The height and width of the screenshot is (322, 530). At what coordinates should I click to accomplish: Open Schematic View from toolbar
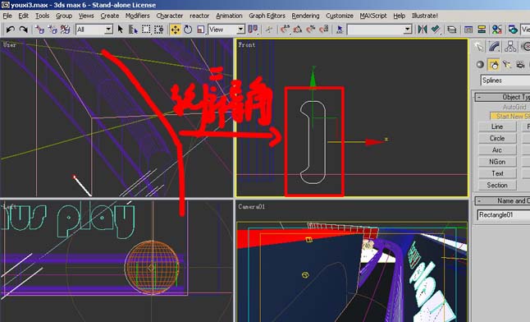tap(482, 30)
